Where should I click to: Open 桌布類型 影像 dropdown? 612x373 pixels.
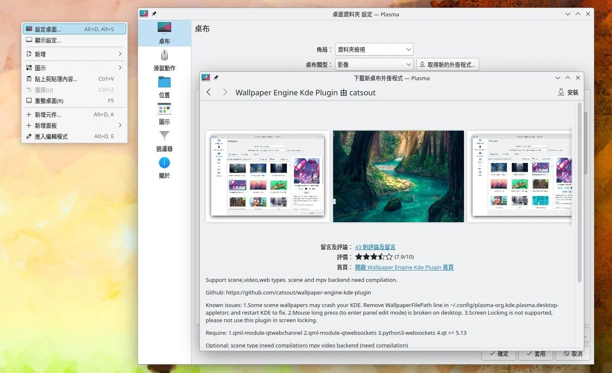pos(374,65)
